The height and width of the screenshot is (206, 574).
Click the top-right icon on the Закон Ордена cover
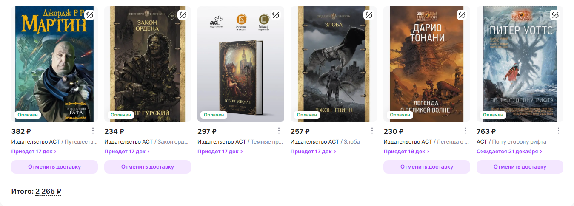tap(183, 15)
